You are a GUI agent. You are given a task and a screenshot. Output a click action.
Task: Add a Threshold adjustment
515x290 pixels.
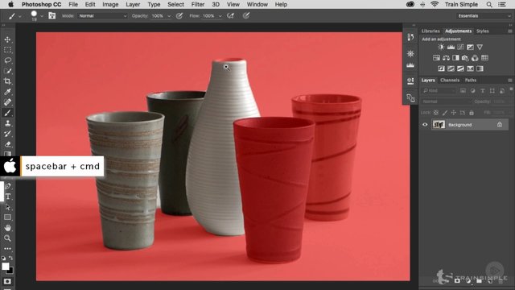460,68
